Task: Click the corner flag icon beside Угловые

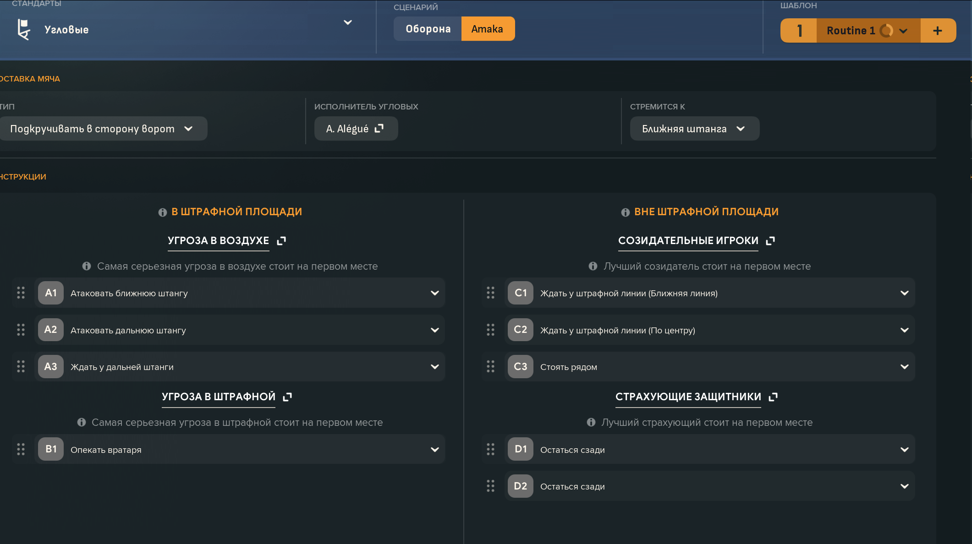Action: click(x=23, y=29)
